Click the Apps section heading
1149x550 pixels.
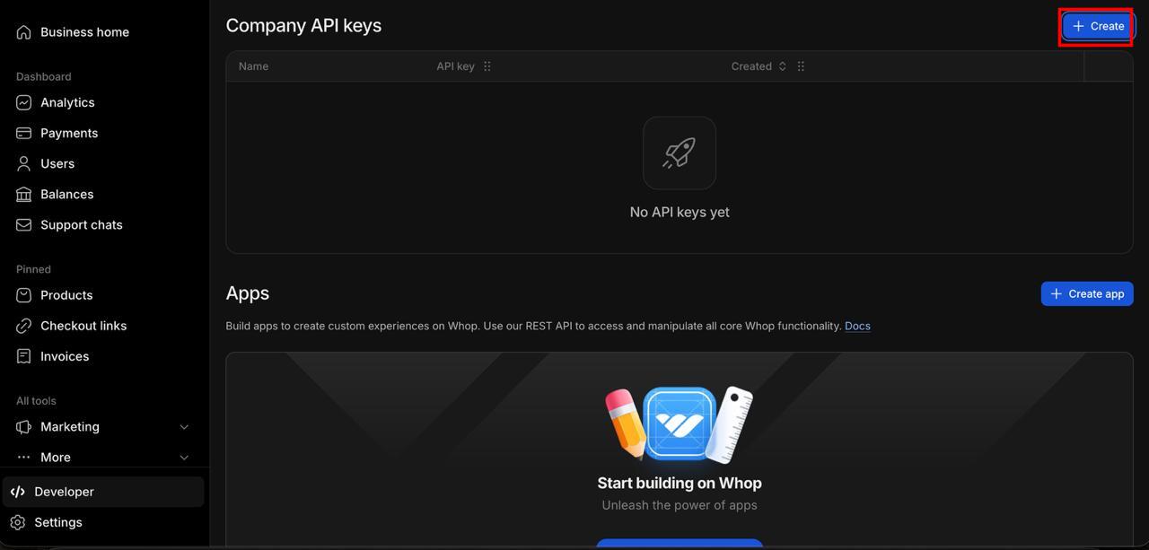248,293
